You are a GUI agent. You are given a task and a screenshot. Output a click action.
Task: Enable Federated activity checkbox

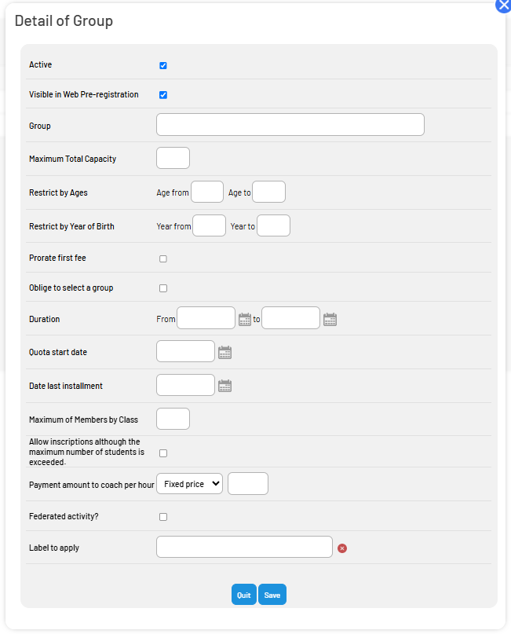click(163, 517)
